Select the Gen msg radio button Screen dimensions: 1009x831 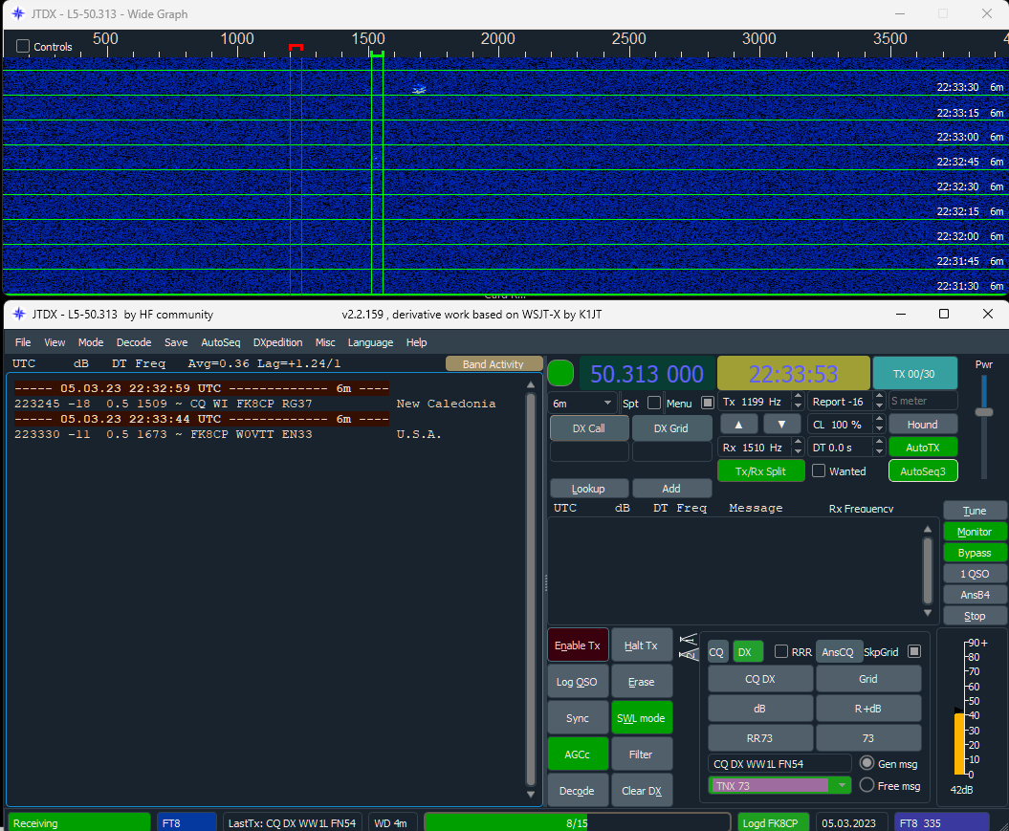point(866,763)
